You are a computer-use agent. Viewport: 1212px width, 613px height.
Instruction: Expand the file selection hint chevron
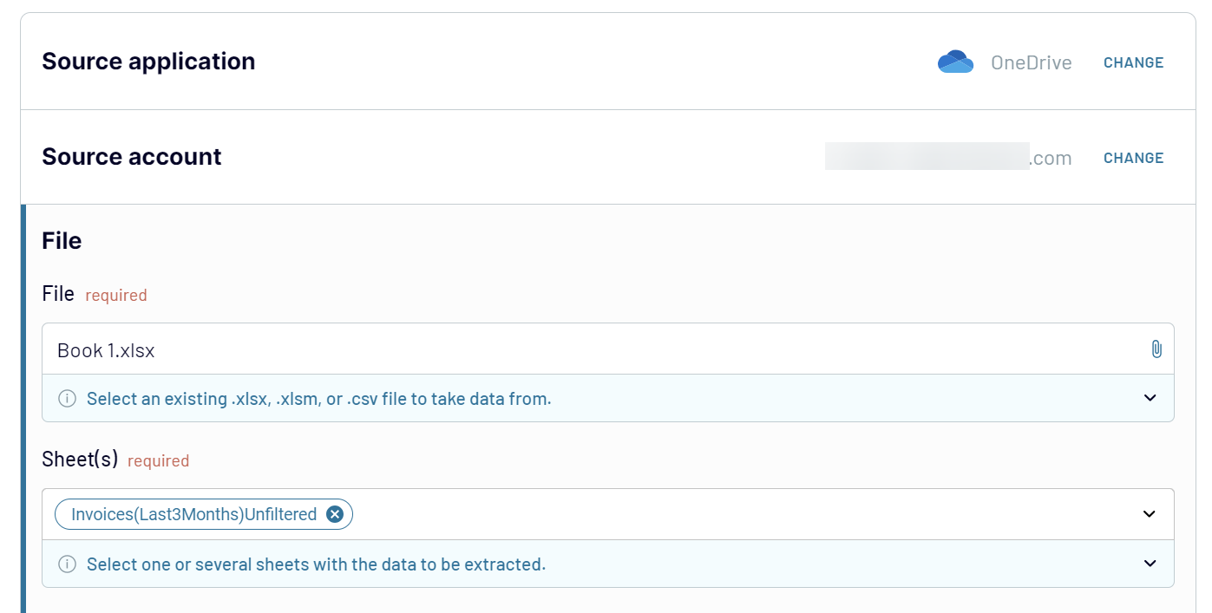[x=1150, y=399]
